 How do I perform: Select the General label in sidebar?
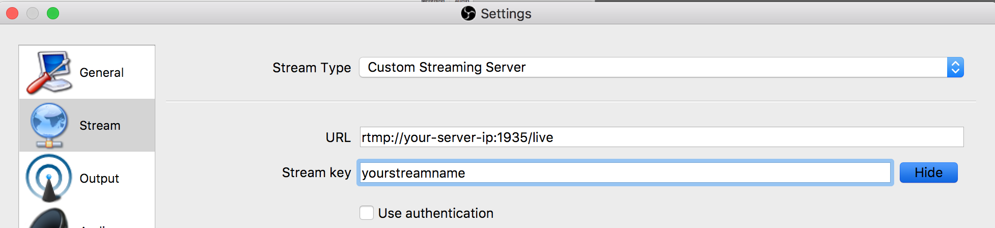(101, 73)
